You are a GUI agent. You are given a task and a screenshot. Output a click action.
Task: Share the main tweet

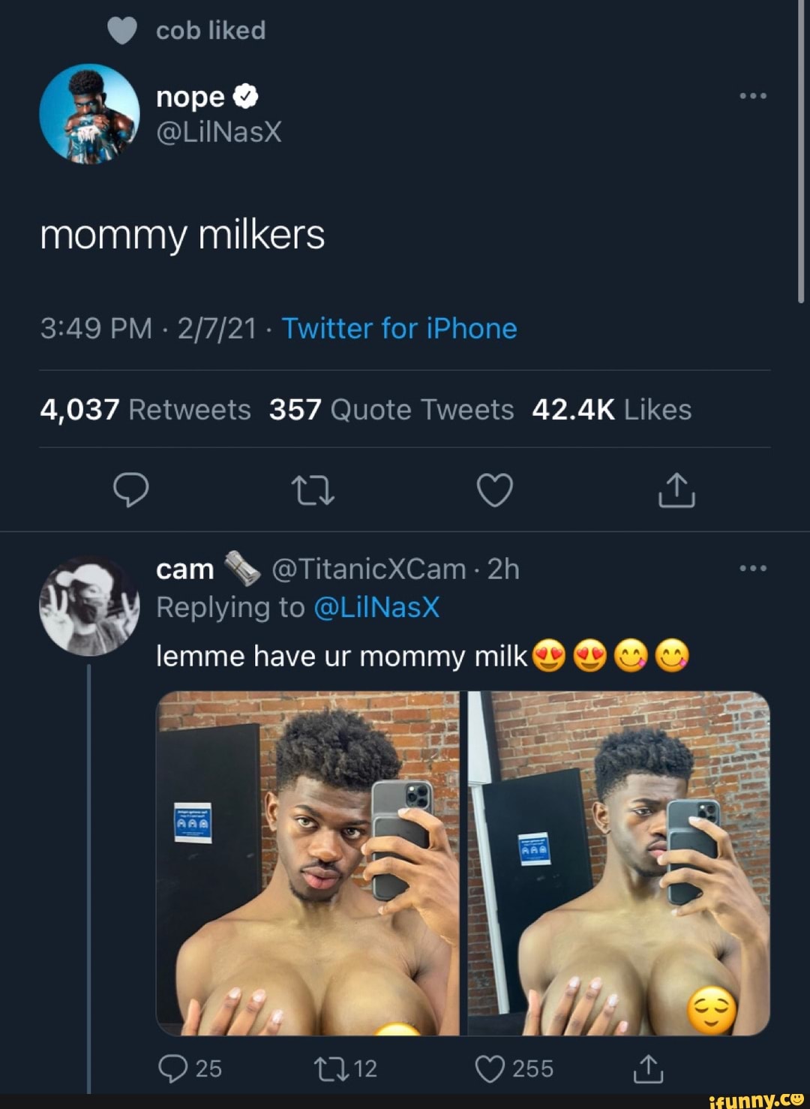[676, 490]
